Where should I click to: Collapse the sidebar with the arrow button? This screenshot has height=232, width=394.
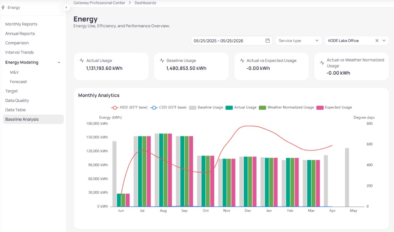click(66, 7)
